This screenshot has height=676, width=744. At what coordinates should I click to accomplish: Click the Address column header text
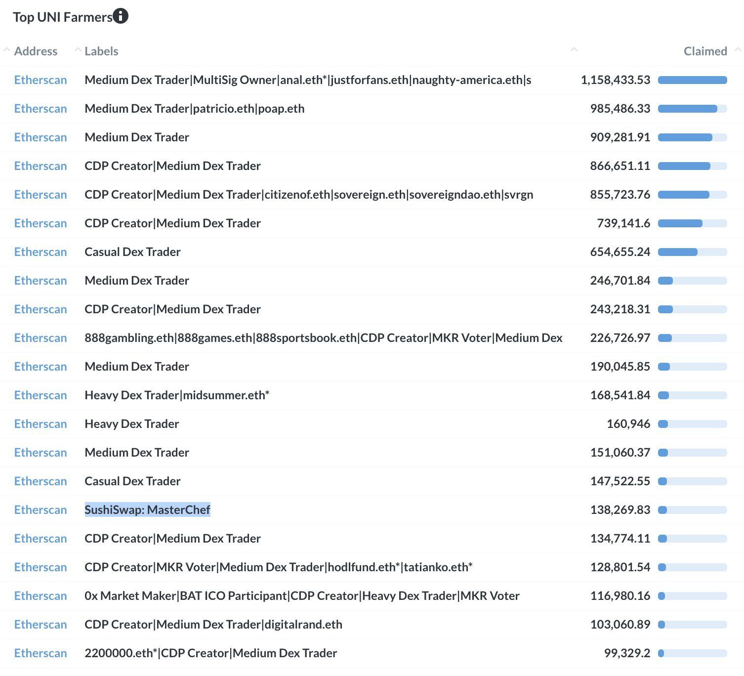(36, 51)
